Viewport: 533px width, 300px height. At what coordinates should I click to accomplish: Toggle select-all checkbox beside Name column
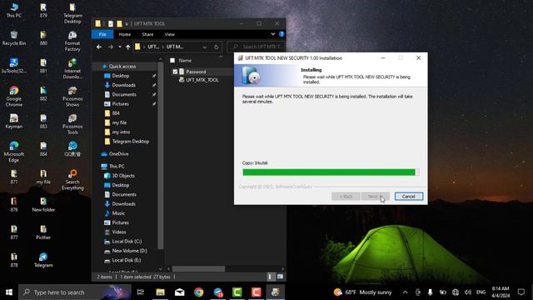tap(172, 60)
